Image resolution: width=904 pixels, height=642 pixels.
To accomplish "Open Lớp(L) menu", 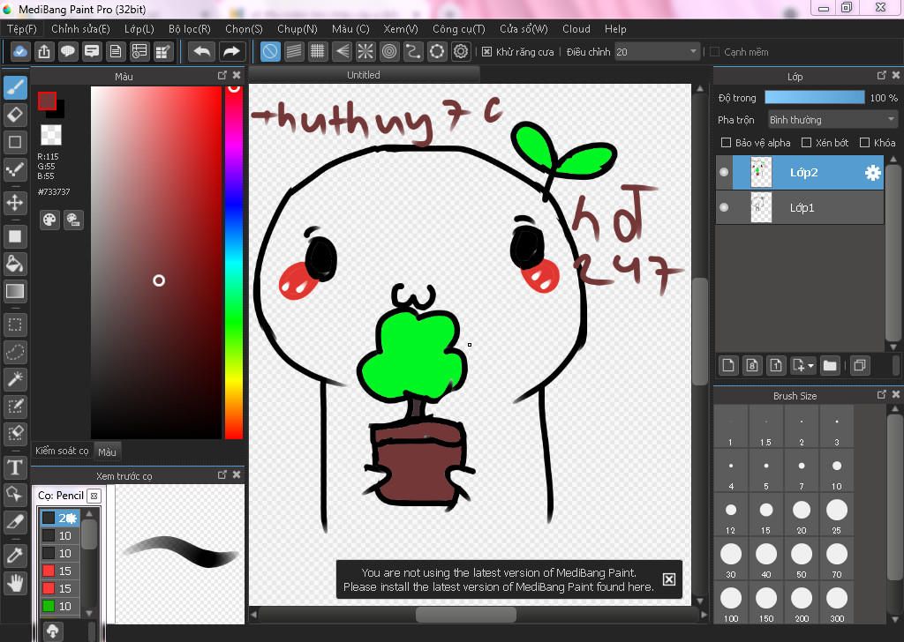I will [139, 29].
